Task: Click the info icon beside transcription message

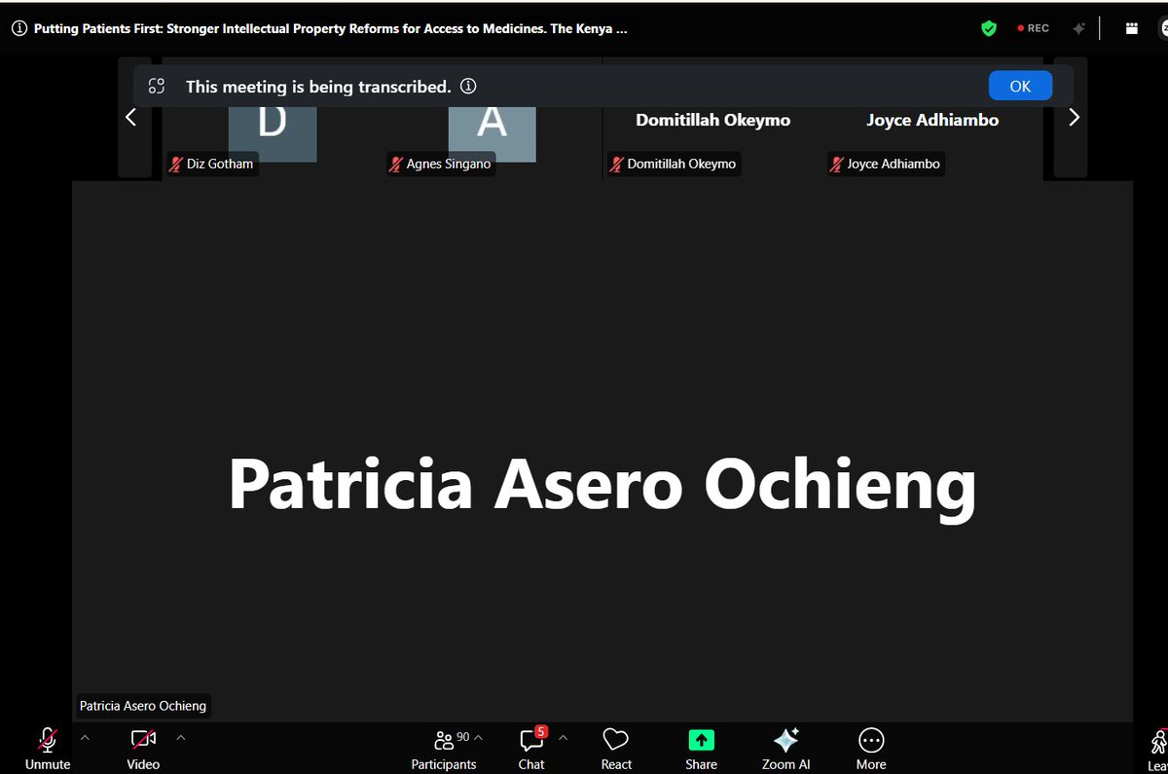Action: coord(468,86)
